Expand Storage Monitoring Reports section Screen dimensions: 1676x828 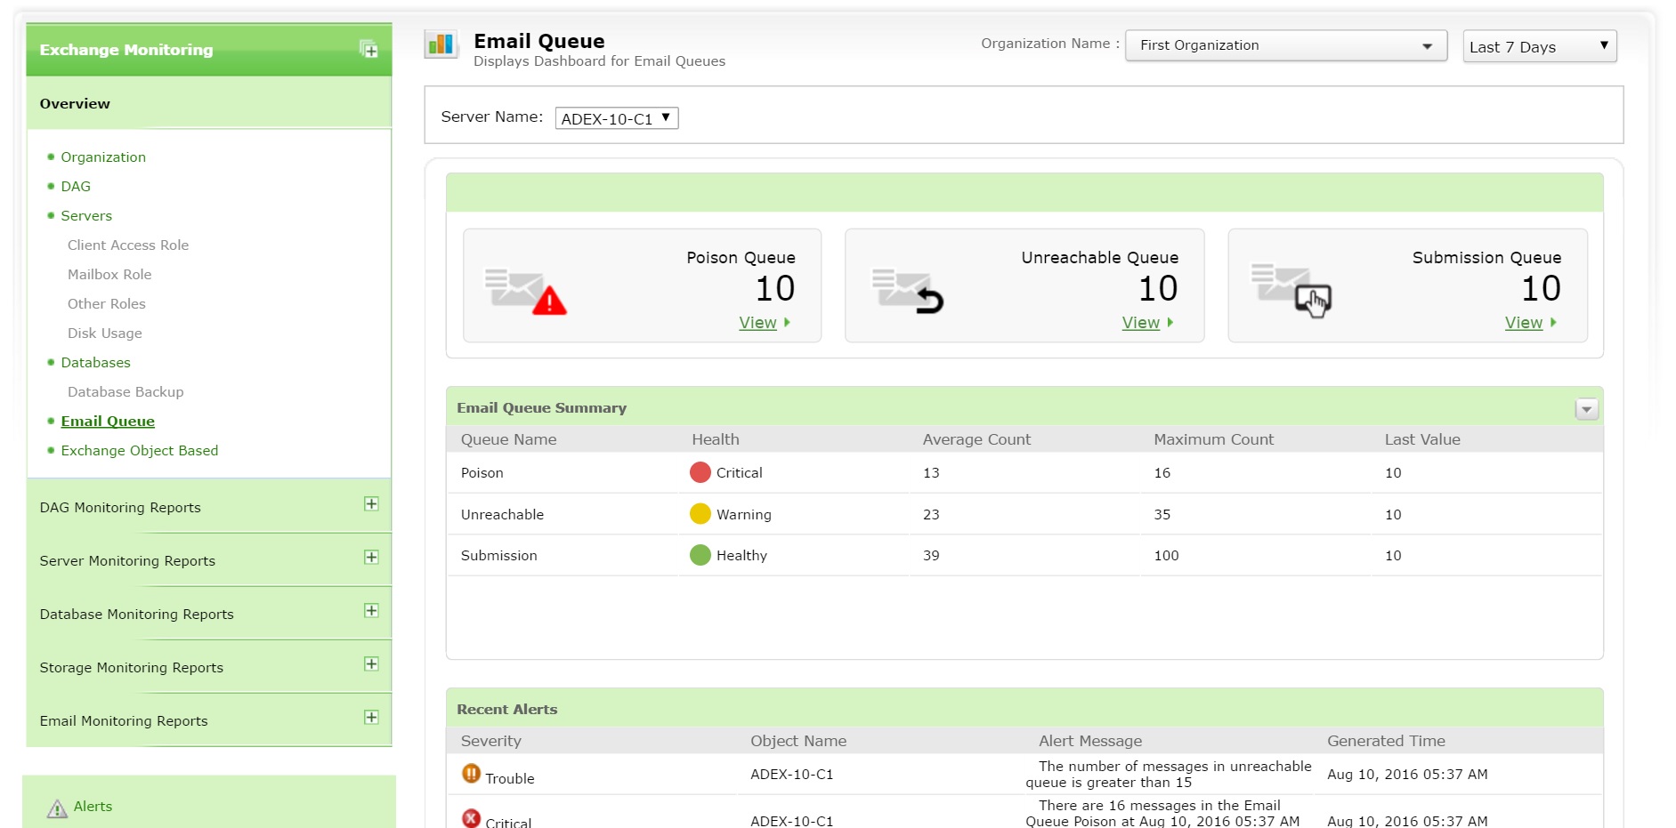pos(371,664)
